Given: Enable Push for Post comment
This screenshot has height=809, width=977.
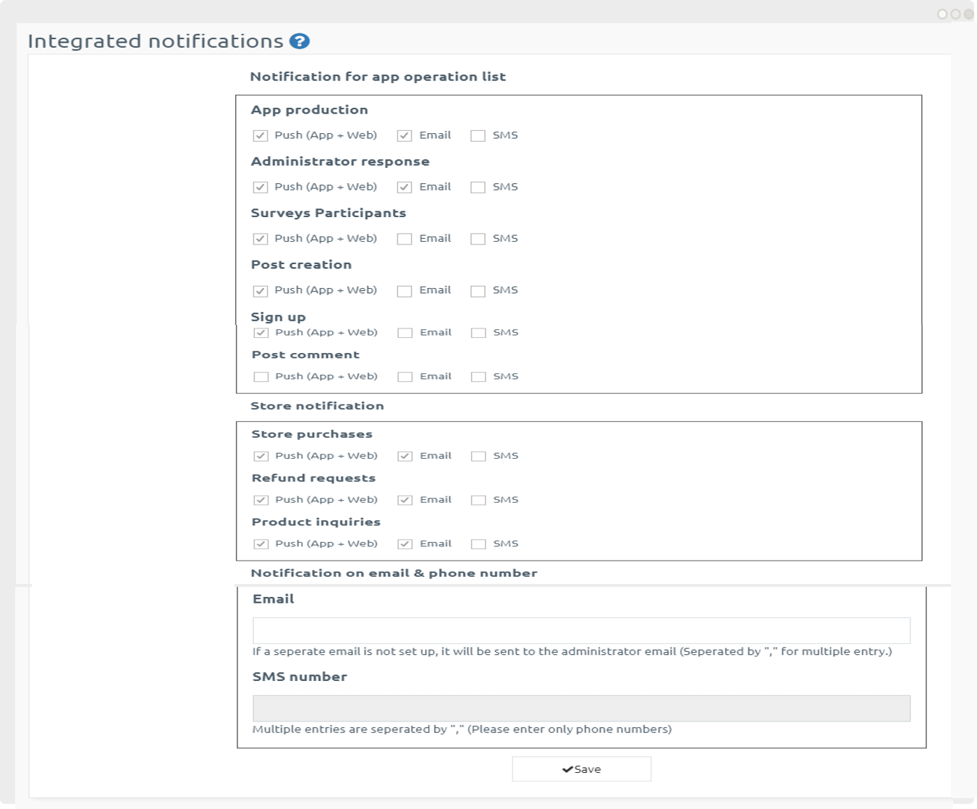Looking at the screenshot, I should (x=261, y=377).
